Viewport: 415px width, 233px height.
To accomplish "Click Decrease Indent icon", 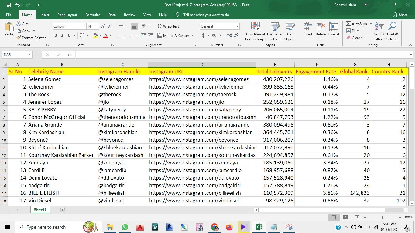I will click(x=144, y=35).
